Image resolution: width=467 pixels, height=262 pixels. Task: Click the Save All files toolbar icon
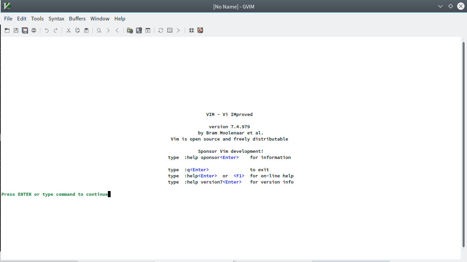25,30
